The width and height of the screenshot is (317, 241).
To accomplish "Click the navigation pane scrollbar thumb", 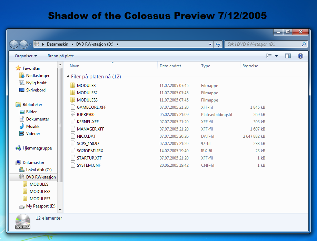I will click(x=60, y=125).
